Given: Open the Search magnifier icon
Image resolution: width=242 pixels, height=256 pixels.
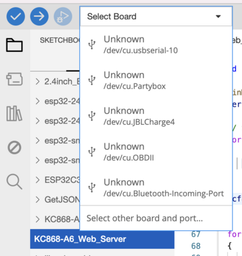Looking at the screenshot, I should (x=14, y=182).
